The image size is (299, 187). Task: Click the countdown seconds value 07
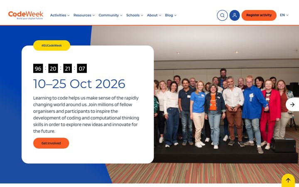pyautogui.click(x=82, y=68)
